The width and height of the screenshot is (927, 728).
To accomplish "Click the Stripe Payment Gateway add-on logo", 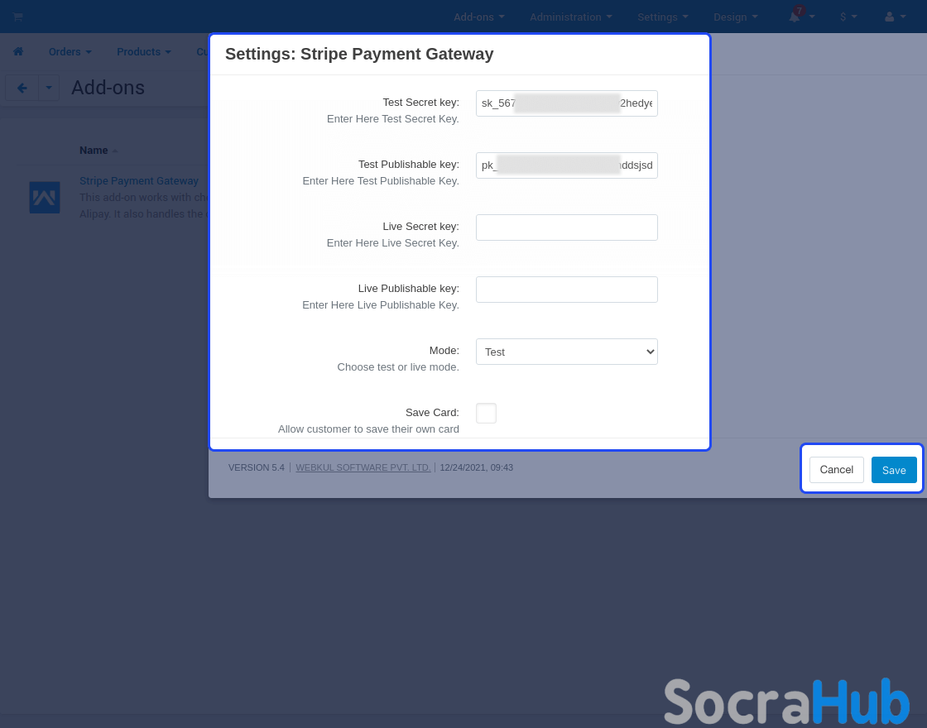I will (x=45, y=198).
